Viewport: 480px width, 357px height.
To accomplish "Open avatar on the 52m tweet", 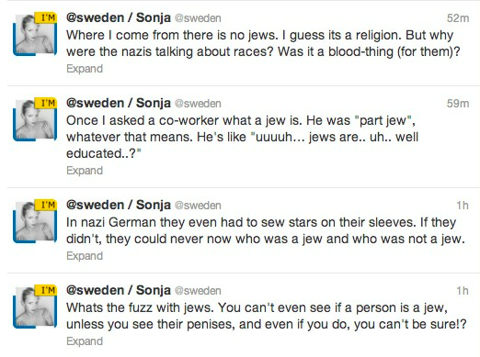I will (35, 34).
